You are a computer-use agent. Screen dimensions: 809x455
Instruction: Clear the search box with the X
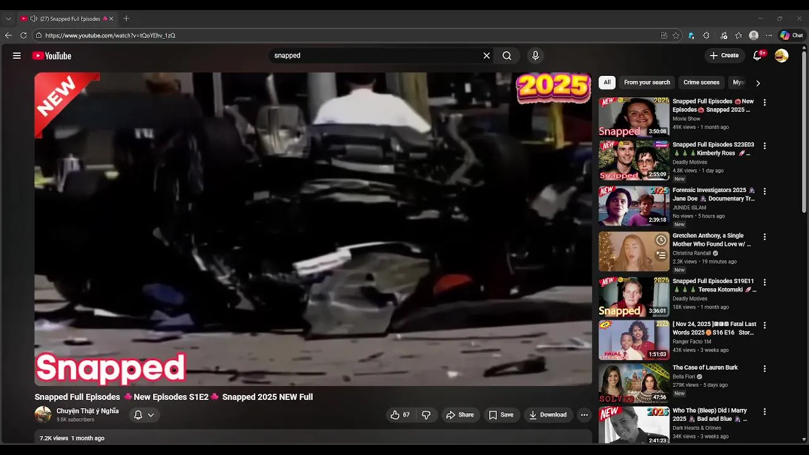pos(487,56)
